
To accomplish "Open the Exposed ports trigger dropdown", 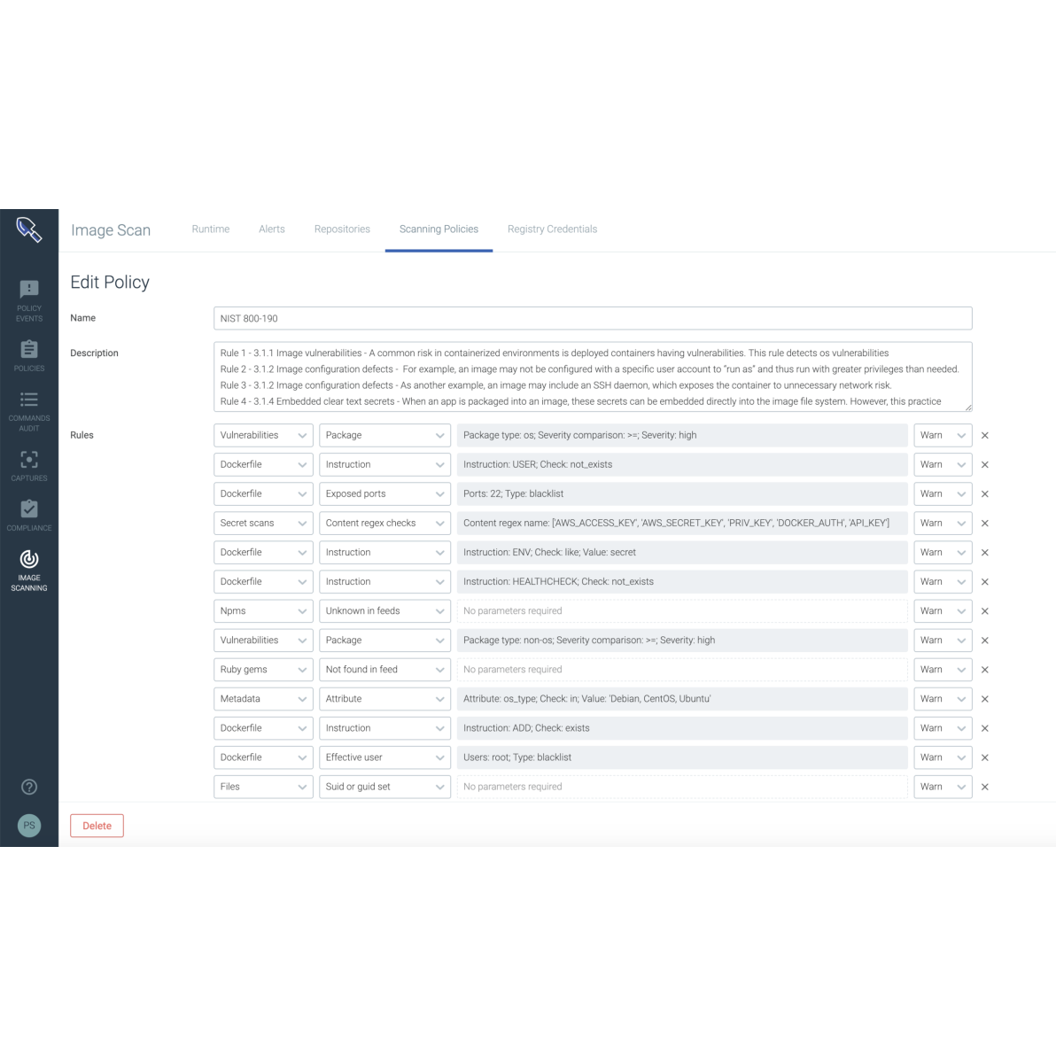I will pos(384,494).
